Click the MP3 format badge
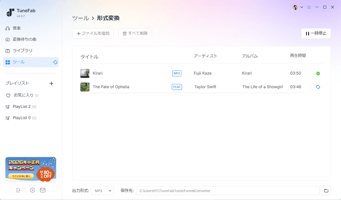This screenshot has width=341, height=200. (x=177, y=73)
